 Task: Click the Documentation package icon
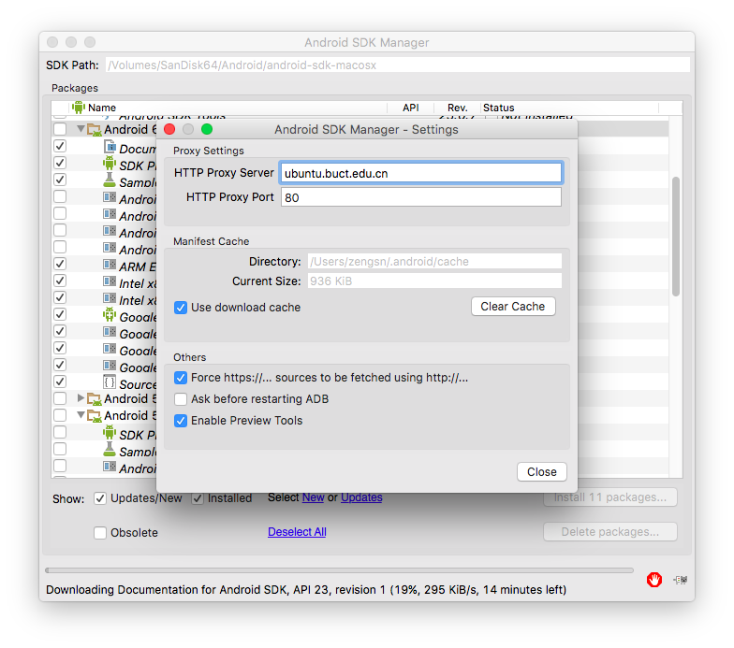[x=110, y=148]
